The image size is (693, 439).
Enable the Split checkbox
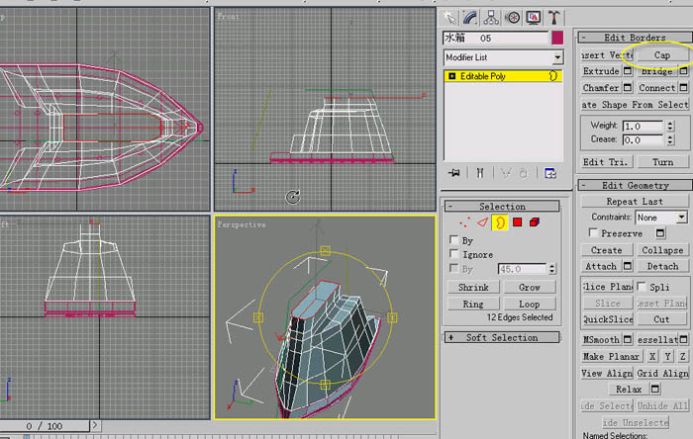pyautogui.click(x=643, y=287)
